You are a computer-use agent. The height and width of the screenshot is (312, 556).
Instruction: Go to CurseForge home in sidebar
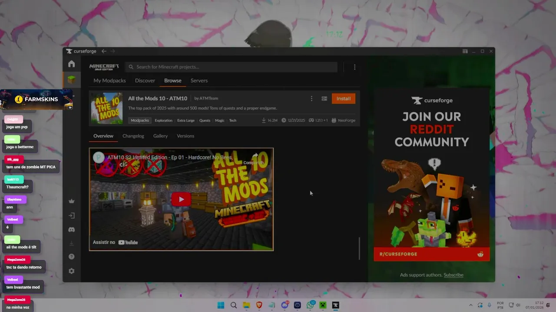pyautogui.click(x=72, y=64)
